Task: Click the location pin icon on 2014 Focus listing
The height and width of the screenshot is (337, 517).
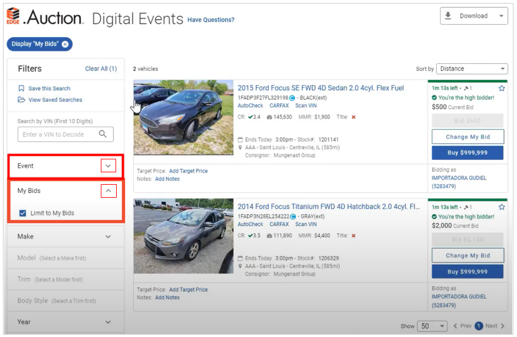Action: [240, 266]
